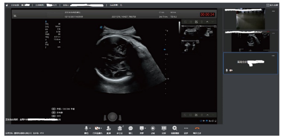Leave the meeting using the orange phone icon
Screen dimensions: 283x139
click(197, 128)
